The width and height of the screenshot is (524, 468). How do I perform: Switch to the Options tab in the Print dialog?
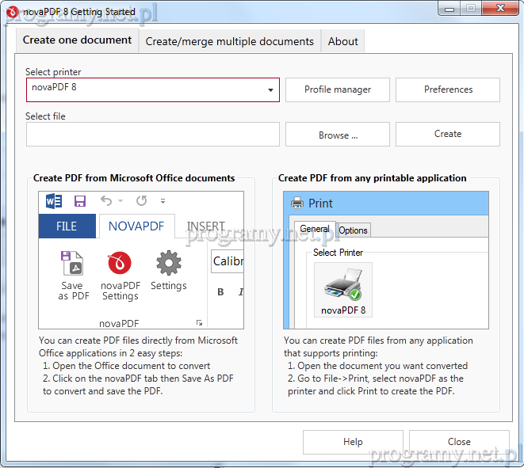353,230
